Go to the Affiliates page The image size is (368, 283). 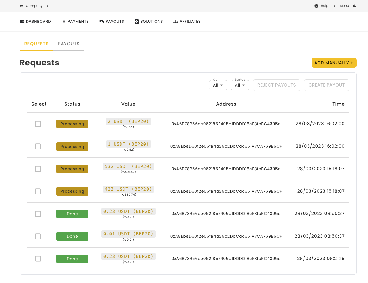coord(187,22)
